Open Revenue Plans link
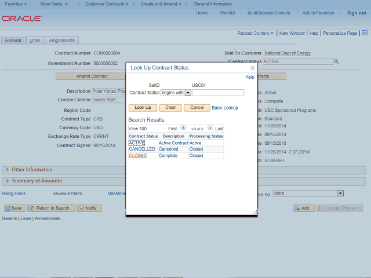Screen dimensions: 371x278 click(x=67, y=193)
